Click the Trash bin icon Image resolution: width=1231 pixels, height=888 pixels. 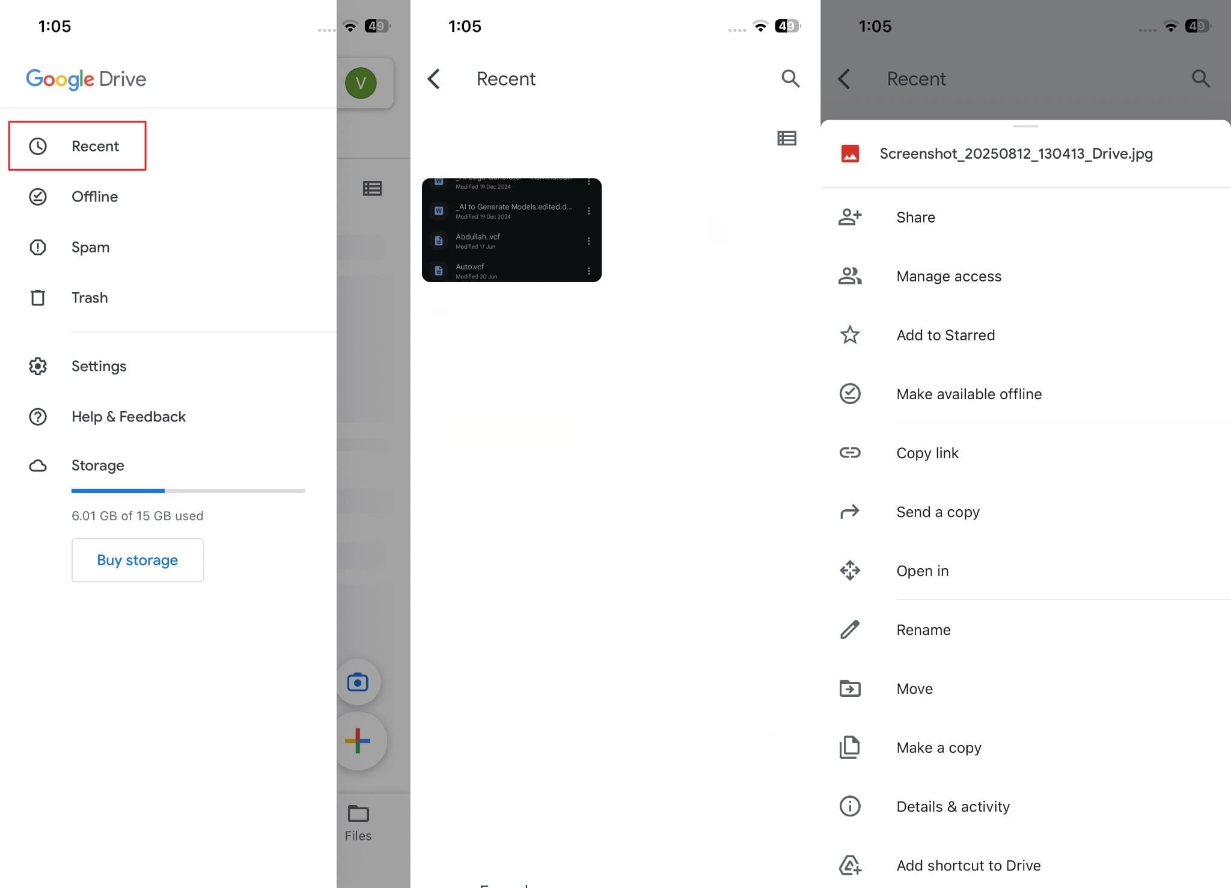point(38,298)
